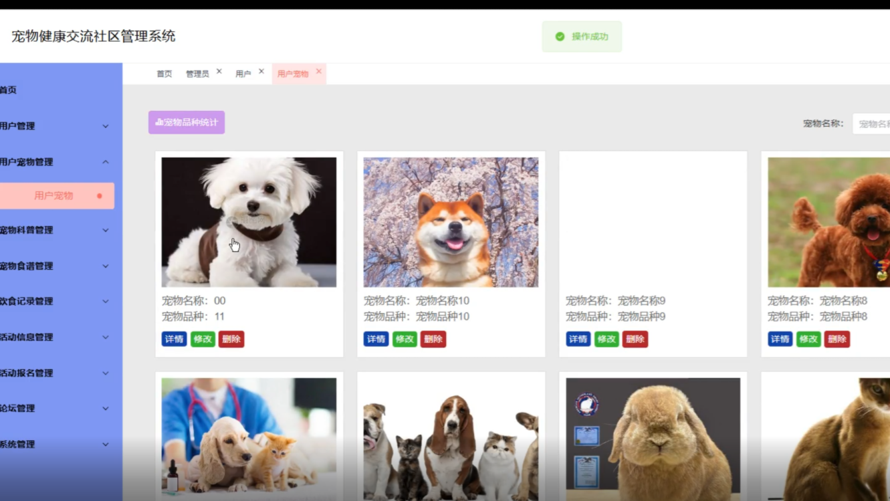This screenshot has width=890, height=501.
Task: Close the 管理员 tab
Action: 219,72
